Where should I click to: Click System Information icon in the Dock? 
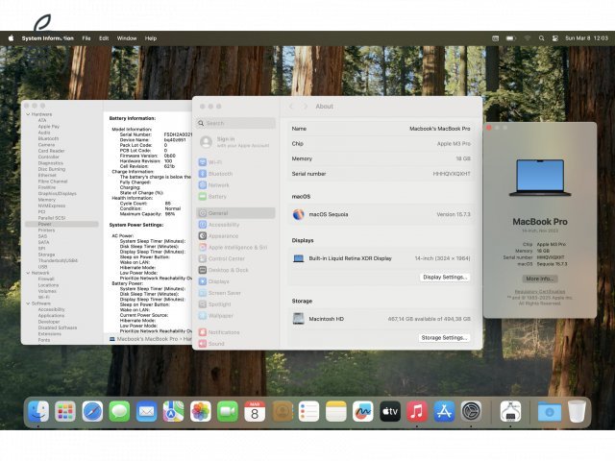pos(510,411)
